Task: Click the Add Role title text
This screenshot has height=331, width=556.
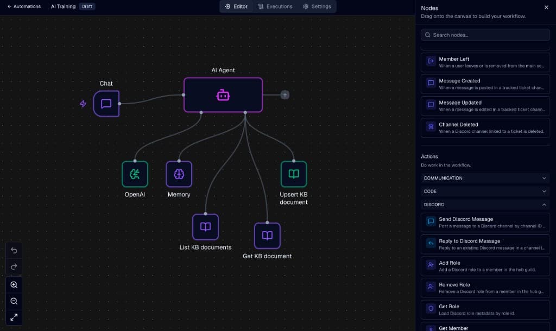Action: [x=449, y=263]
